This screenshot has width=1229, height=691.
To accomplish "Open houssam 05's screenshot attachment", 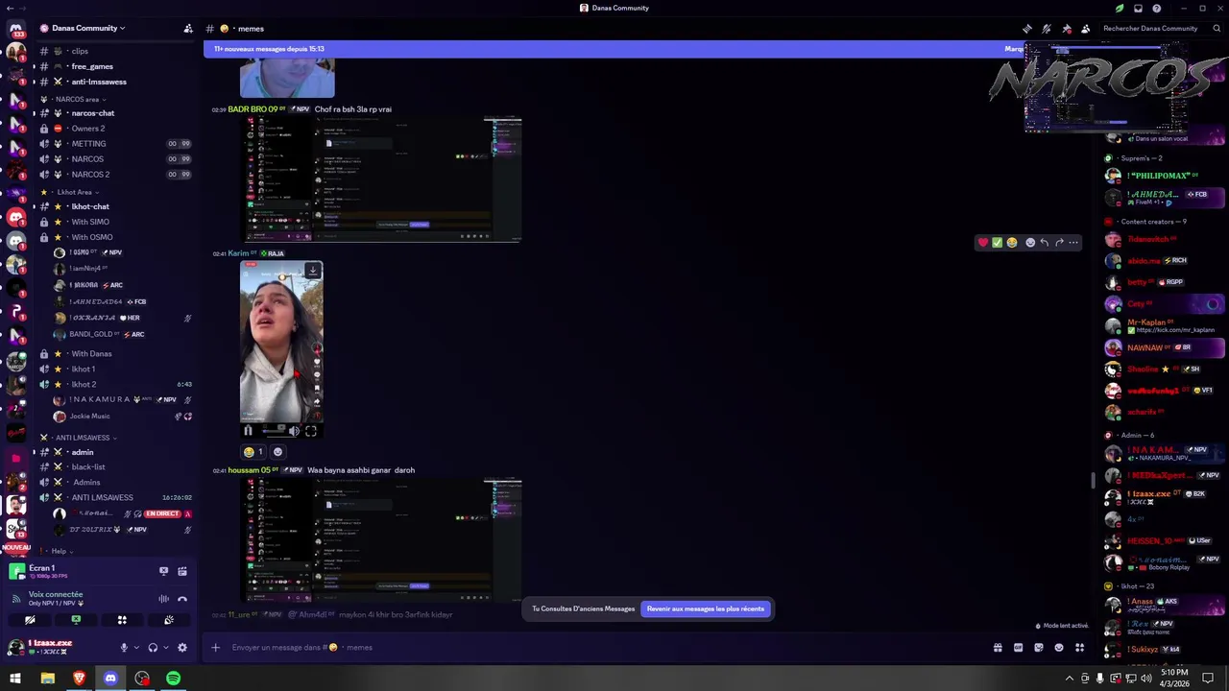I will click(x=381, y=540).
